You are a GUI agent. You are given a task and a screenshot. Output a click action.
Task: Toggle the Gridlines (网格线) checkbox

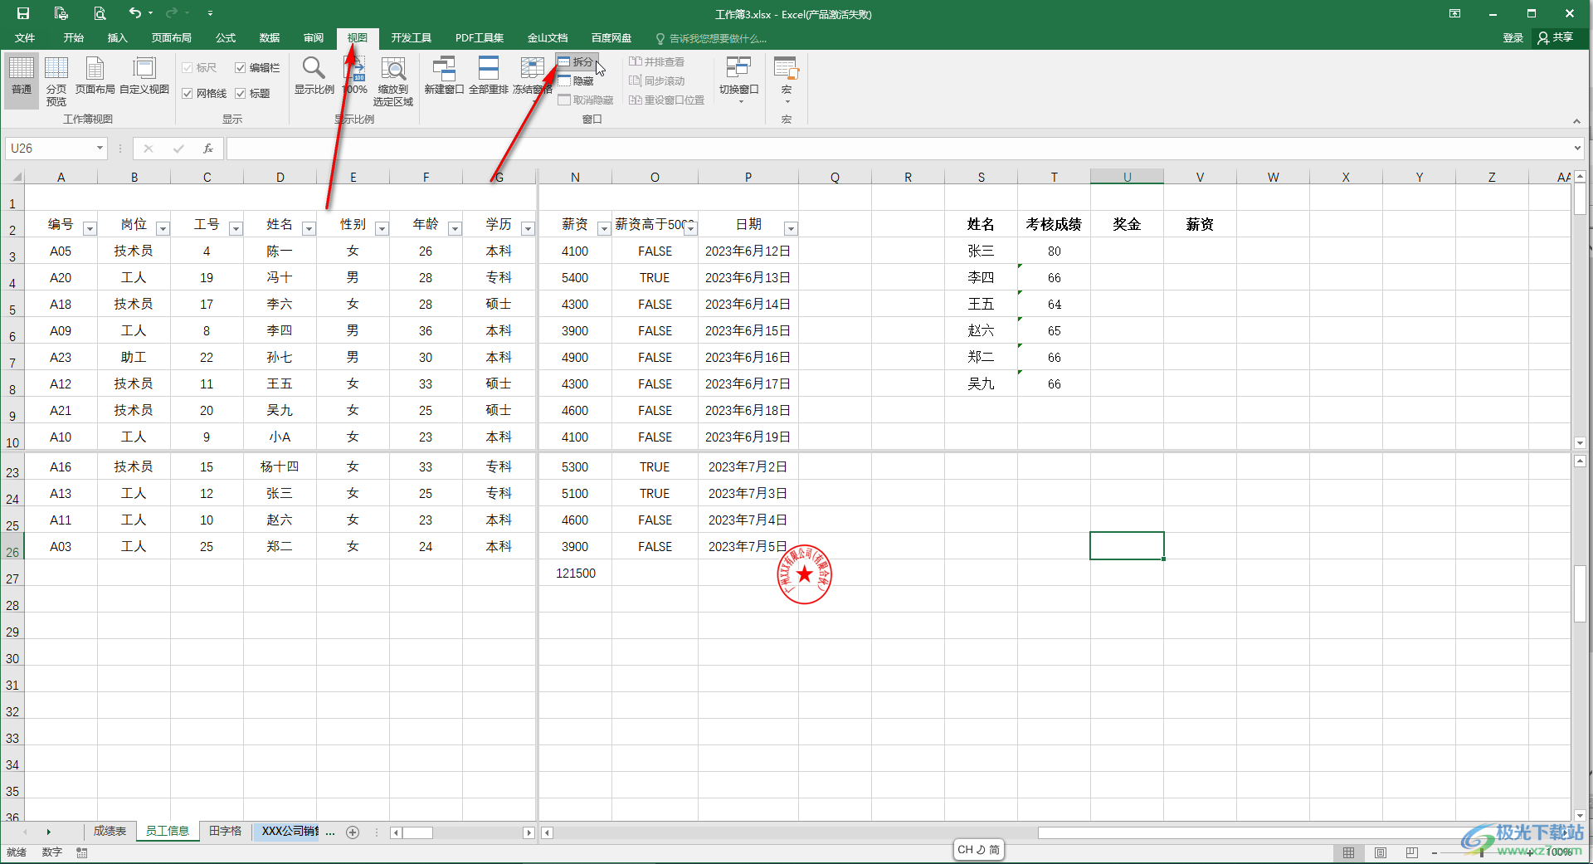188,94
